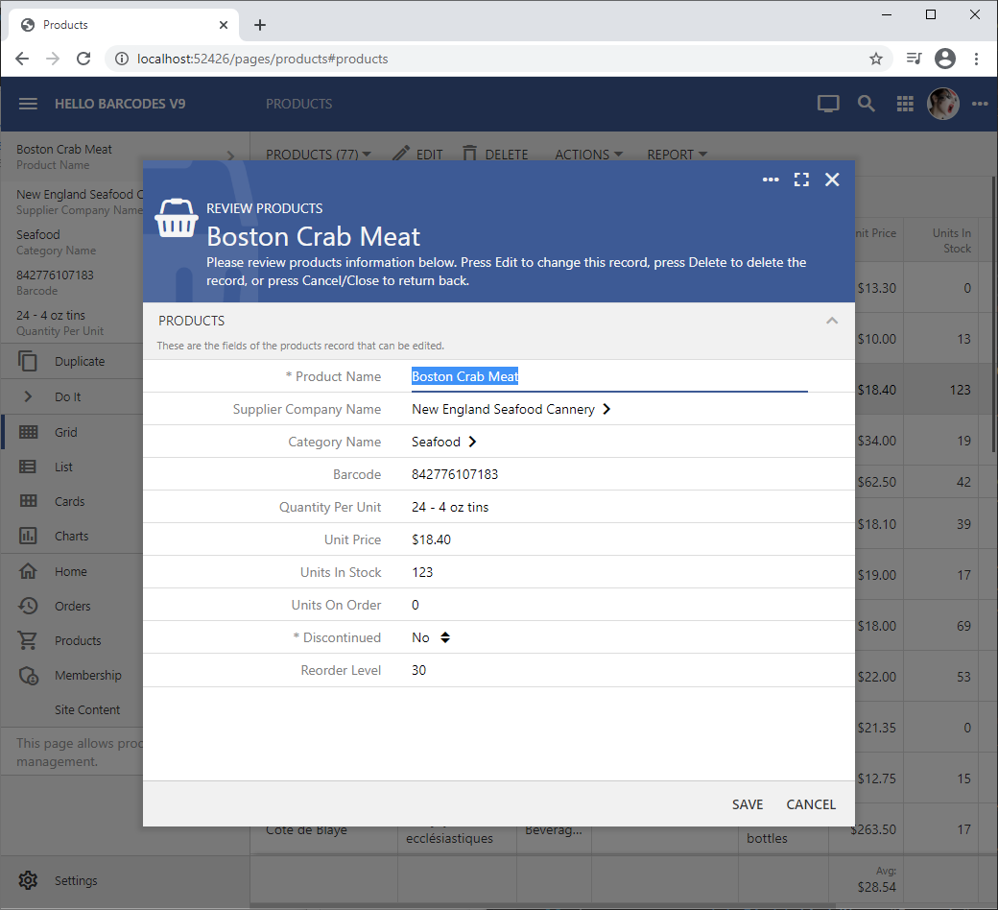This screenshot has width=998, height=910.
Task: Bookmark this page with the star icon
Action: 875,59
